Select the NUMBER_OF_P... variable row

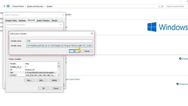coord(33,67)
